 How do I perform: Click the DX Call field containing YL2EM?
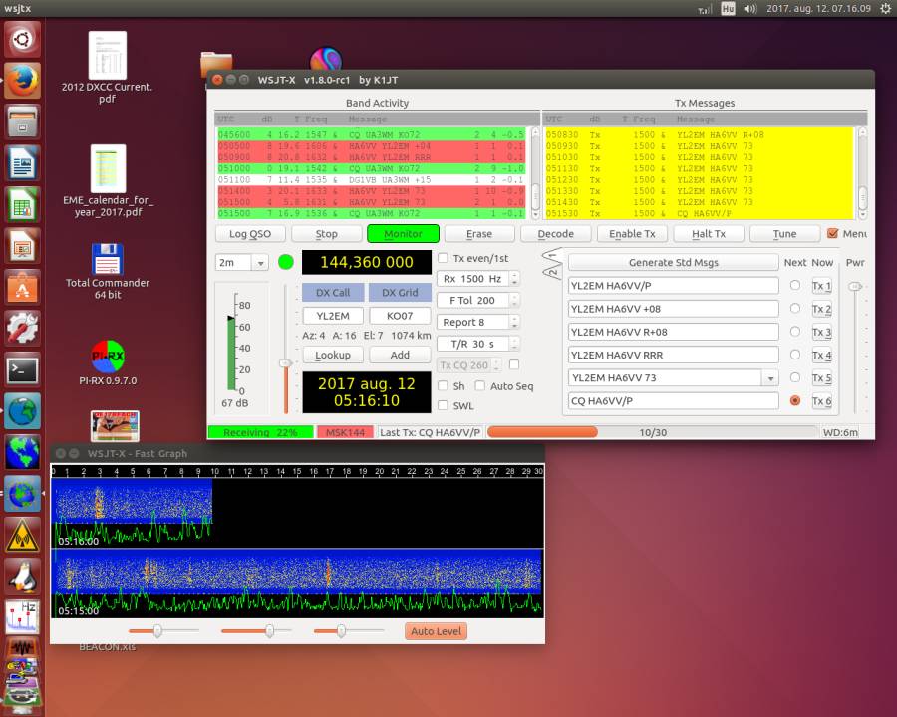pos(333,316)
